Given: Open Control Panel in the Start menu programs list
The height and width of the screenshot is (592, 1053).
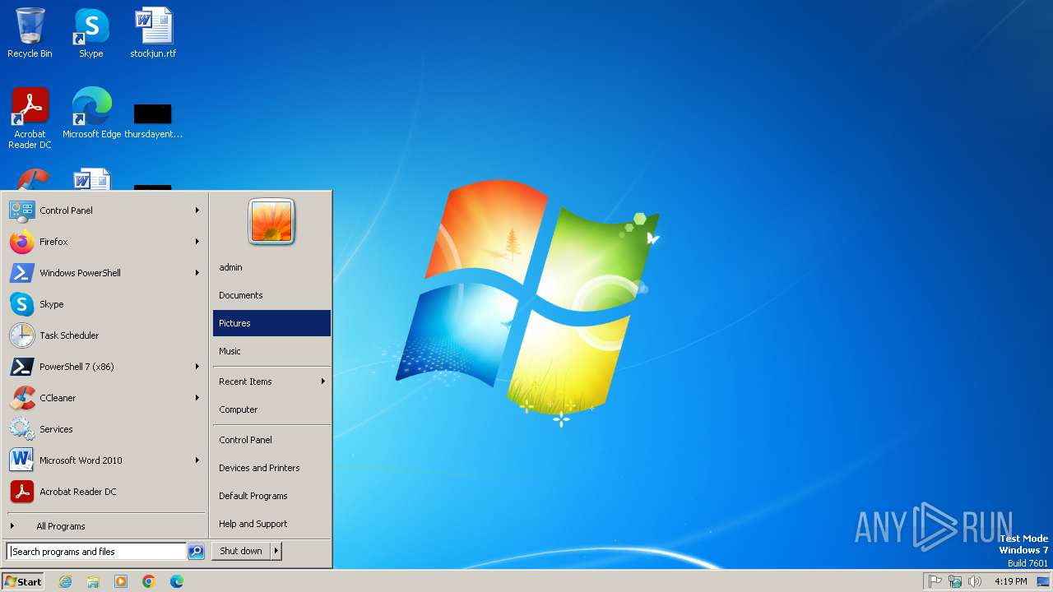Looking at the screenshot, I should tap(105, 210).
